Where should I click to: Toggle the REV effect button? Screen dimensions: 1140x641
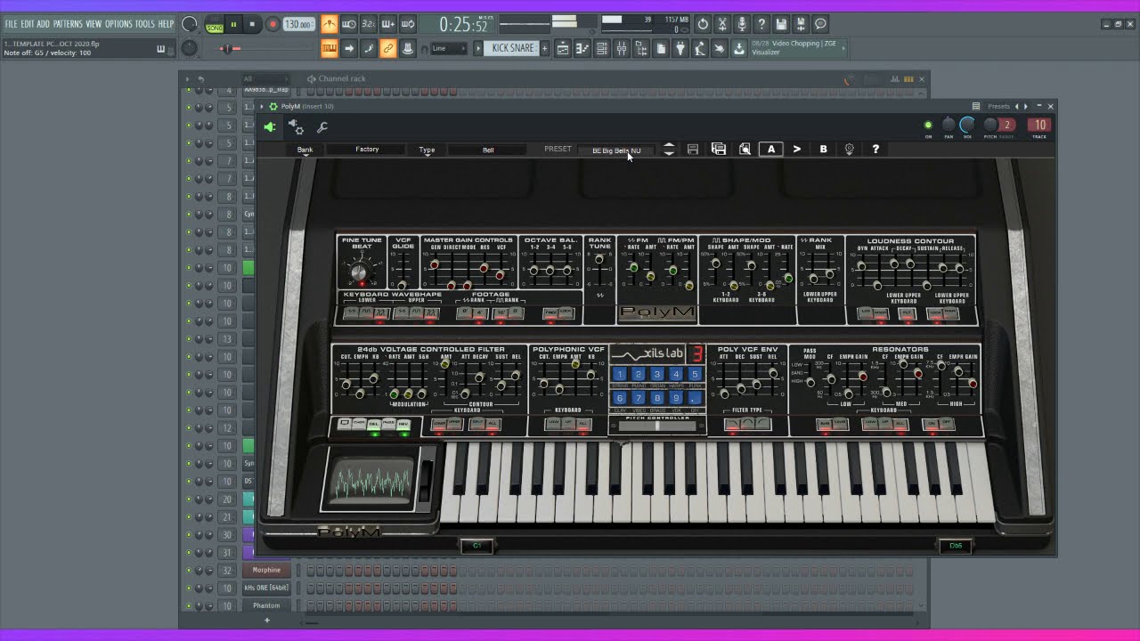pyautogui.click(x=404, y=425)
